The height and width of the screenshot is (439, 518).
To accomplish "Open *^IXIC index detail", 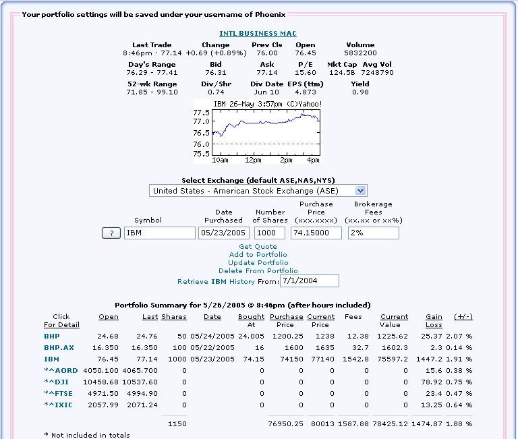I will (58, 405).
